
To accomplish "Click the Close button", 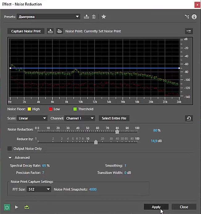I will tap(184, 207).
